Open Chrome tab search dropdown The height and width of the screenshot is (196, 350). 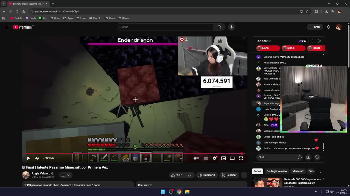(x=4, y=4)
